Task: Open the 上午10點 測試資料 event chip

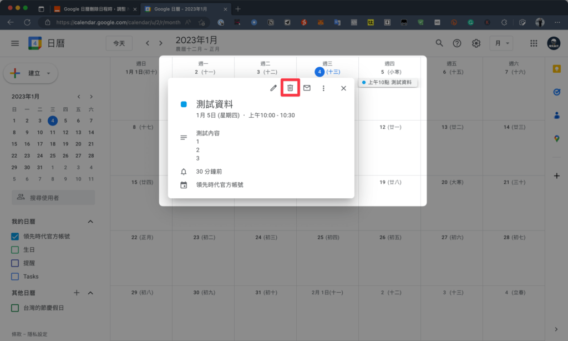Action: point(388,82)
